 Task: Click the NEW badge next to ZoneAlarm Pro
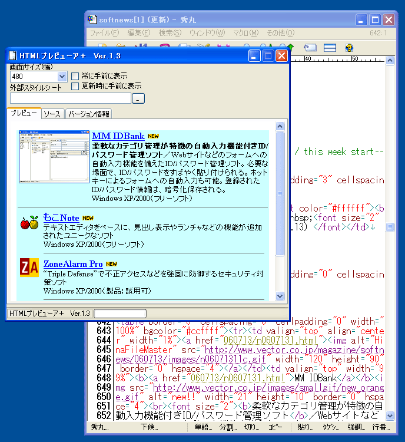coord(111,264)
